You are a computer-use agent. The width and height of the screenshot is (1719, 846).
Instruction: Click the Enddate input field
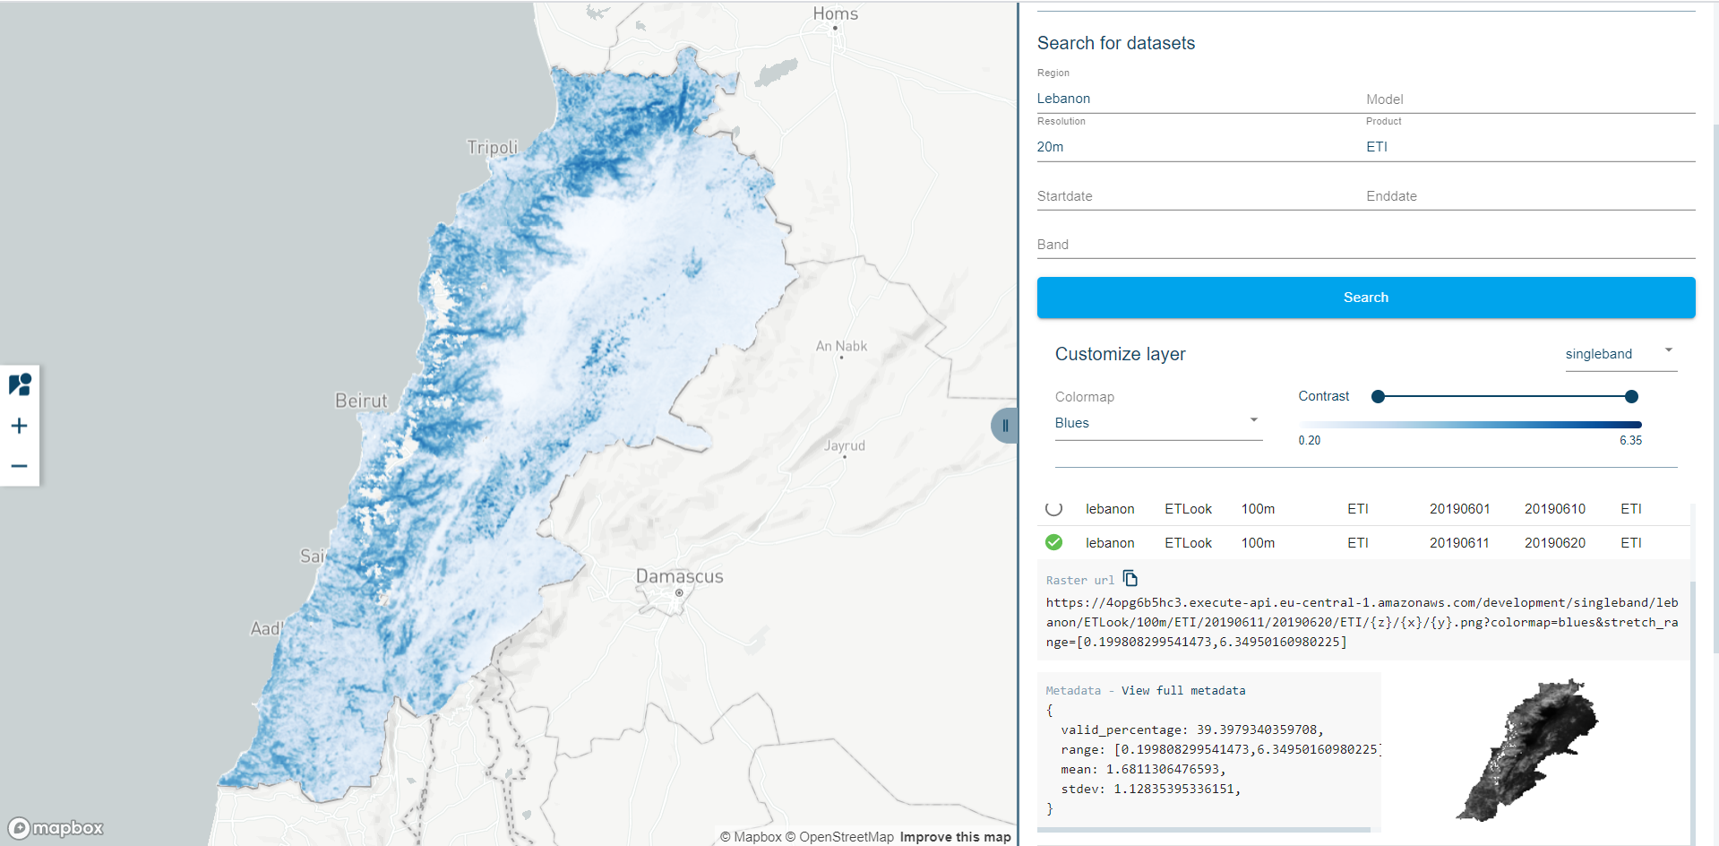[x=1530, y=196]
